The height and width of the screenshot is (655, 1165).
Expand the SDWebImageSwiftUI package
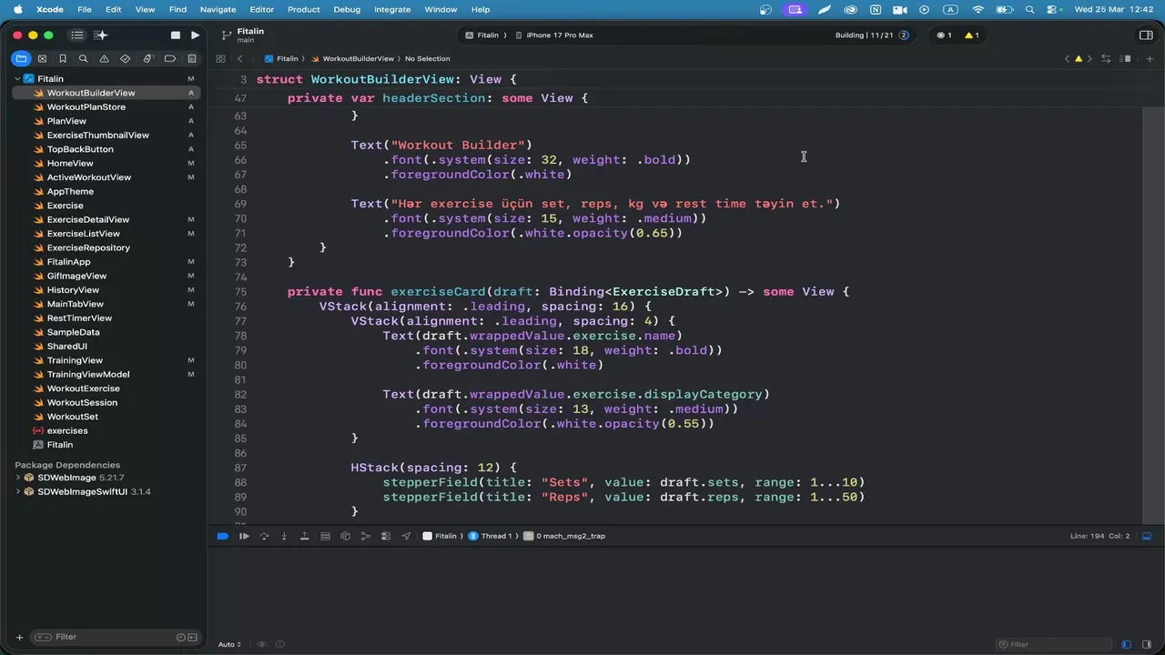17,491
